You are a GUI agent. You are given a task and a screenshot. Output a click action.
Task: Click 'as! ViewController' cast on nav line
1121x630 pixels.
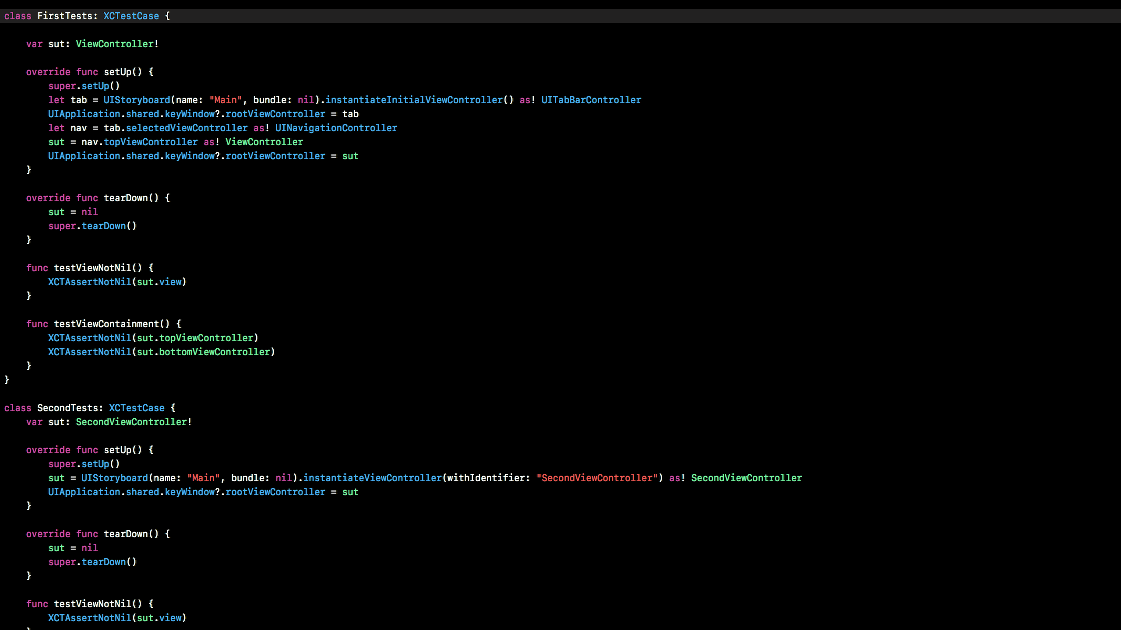coord(254,142)
